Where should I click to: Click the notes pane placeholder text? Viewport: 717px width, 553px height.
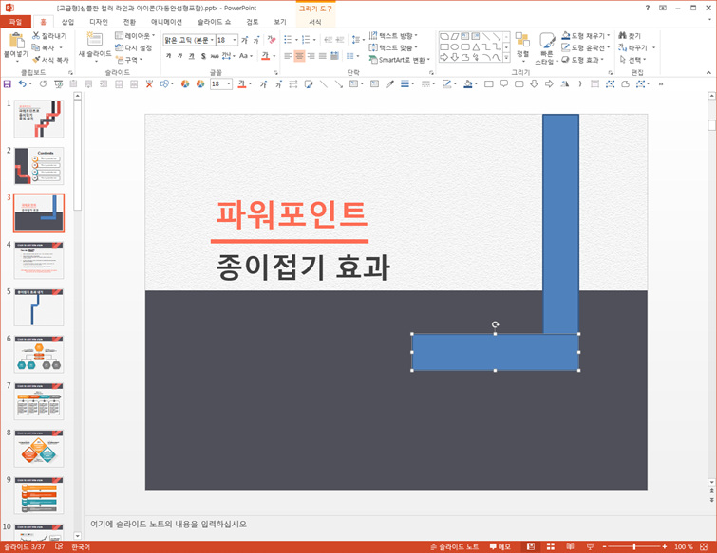(168, 524)
